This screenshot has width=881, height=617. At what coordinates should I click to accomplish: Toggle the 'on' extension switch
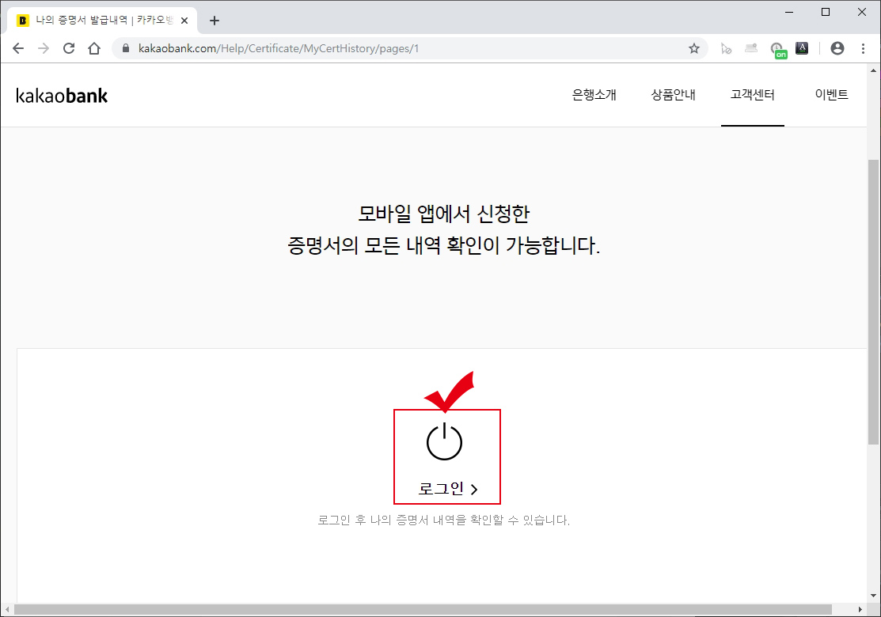click(778, 47)
